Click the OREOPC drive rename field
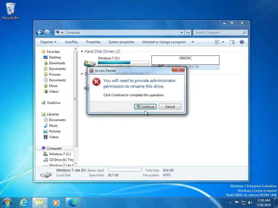The image size is (278, 208). click(x=185, y=60)
